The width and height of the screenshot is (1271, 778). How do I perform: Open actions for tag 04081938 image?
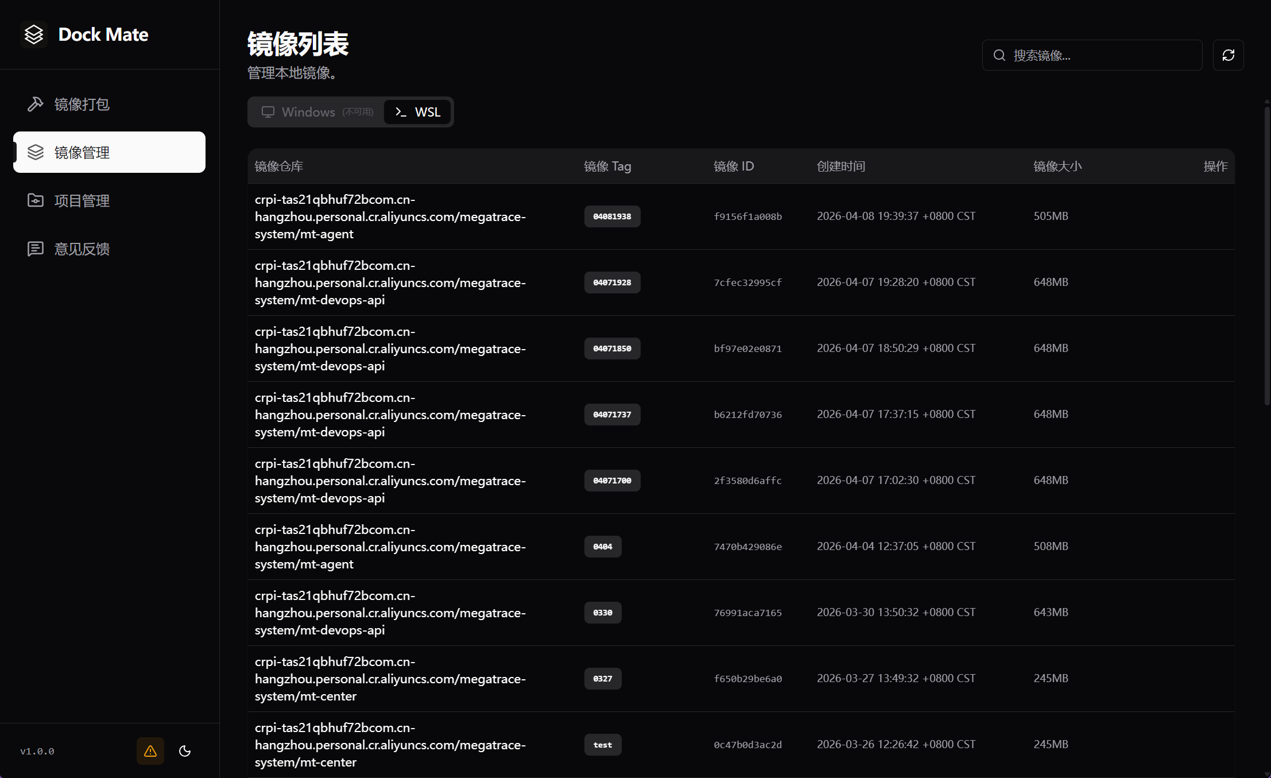point(1215,216)
